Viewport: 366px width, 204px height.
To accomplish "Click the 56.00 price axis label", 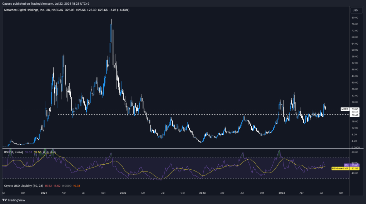I will [x=355, y=57].
